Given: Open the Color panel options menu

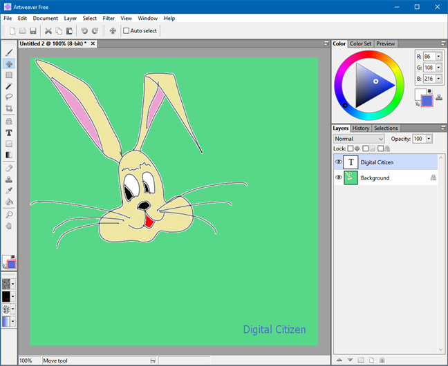Looking at the screenshot, I should tap(443, 44).
